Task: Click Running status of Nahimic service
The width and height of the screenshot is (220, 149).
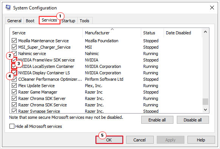Action: pyautogui.click(x=151, y=54)
